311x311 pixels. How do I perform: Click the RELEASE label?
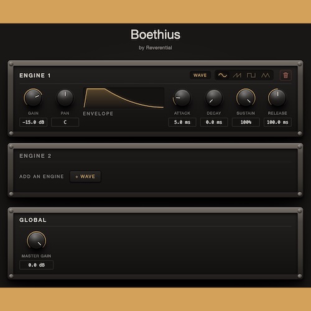pos(277,113)
